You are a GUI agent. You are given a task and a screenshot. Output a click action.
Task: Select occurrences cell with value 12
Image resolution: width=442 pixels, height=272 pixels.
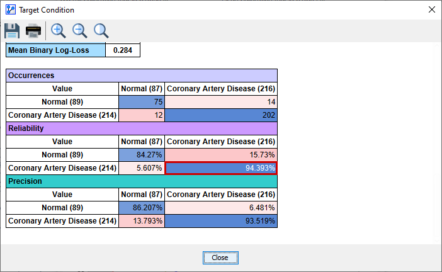click(142, 115)
